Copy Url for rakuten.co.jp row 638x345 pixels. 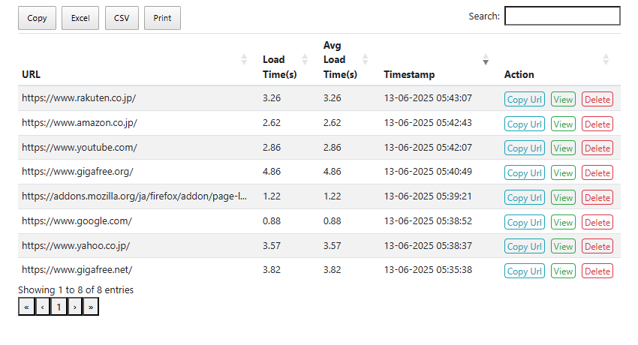pyautogui.click(x=525, y=100)
